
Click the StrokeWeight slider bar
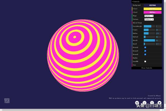pyautogui.click(x=149, y=26)
